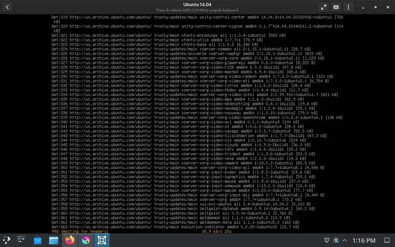Image resolution: width=395 pixels, height=247 pixels.
Task: Click the line Get:330 xserver-xorg-video-radeon
Action: tap(192, 77)
